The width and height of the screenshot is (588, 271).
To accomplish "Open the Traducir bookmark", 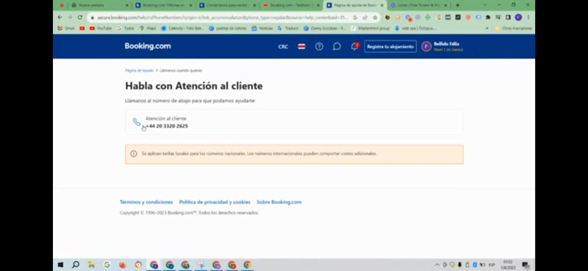I will coord(288,28).
